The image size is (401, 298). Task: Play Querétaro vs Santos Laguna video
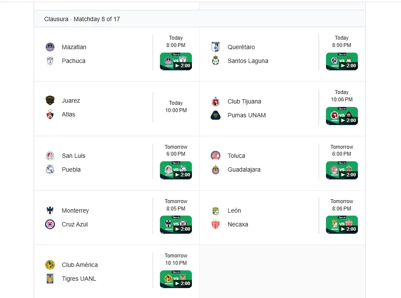[x=341, y=61]
